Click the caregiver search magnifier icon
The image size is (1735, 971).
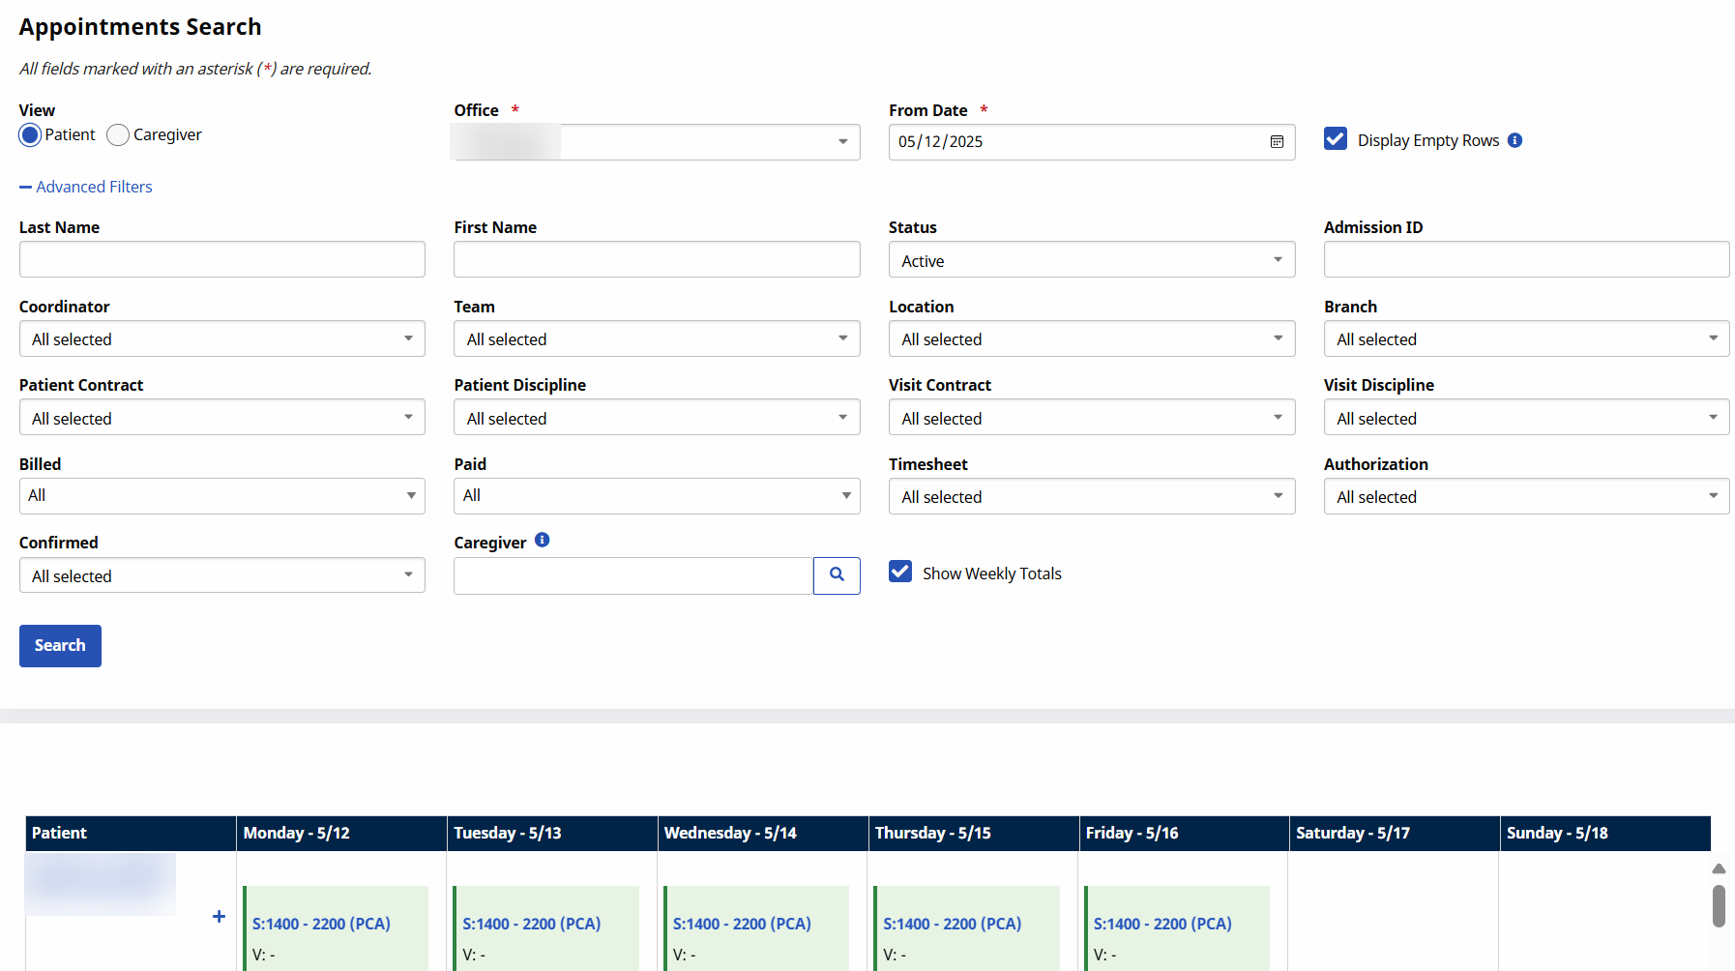pos(837,575)
